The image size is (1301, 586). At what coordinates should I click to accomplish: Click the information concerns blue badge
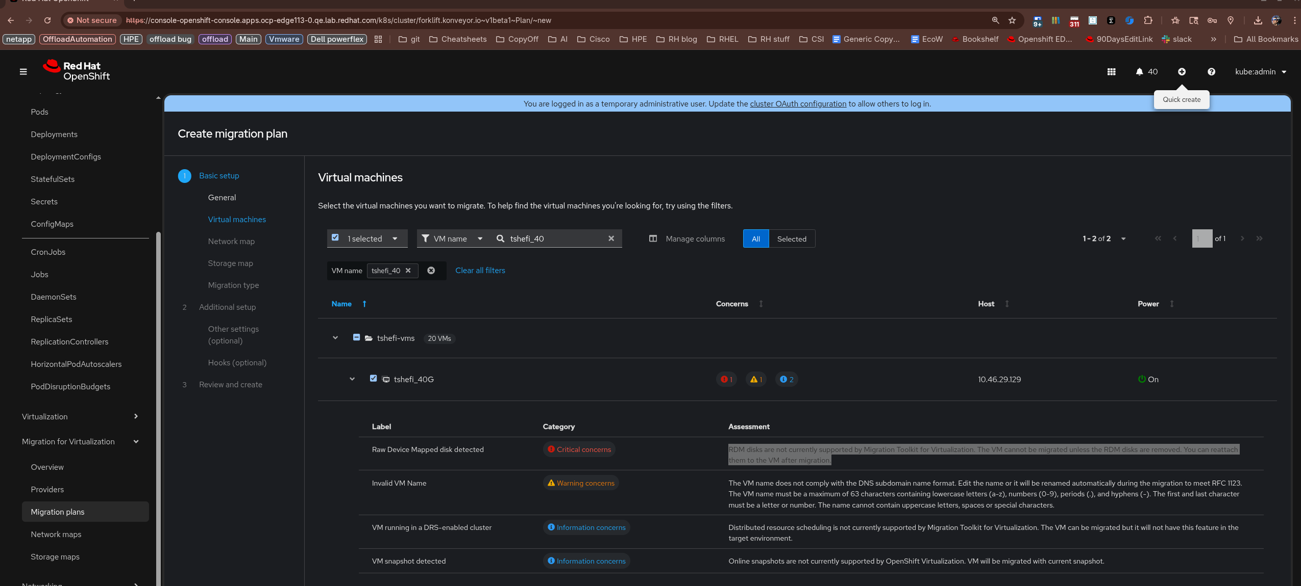point(787,380)
